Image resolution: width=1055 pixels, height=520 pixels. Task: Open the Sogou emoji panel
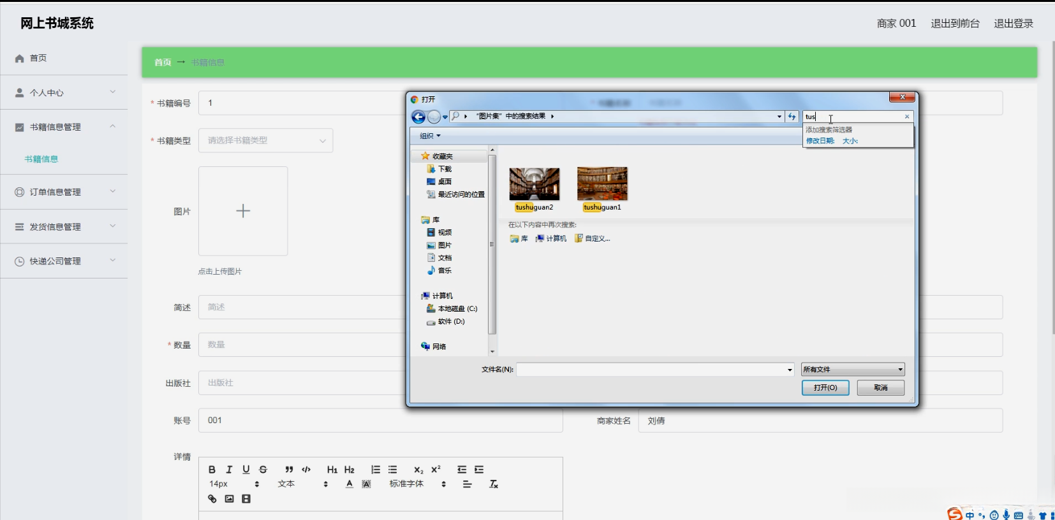(994, 516)
